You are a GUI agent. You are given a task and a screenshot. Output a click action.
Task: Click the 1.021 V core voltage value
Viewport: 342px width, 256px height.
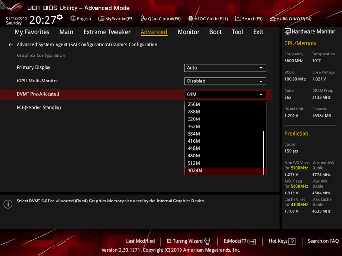click(319, 79)
